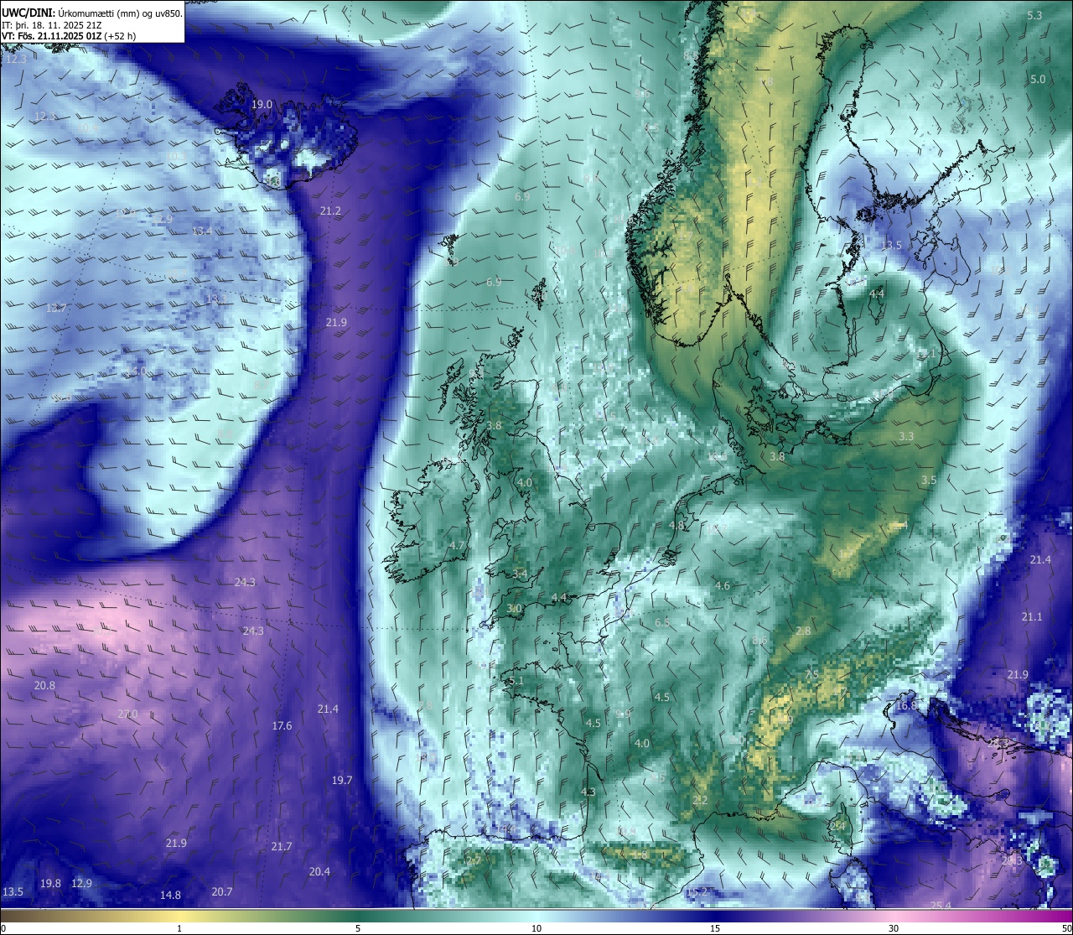Click the 3.0 value on the map
This screenshot has width=1073, height=935.
[x=514, y=608]
